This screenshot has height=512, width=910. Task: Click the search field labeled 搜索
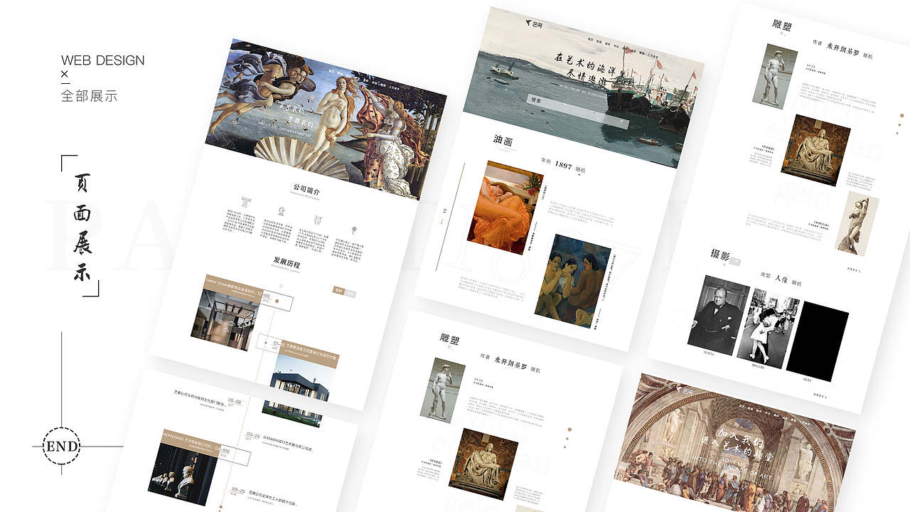[577, 112]
